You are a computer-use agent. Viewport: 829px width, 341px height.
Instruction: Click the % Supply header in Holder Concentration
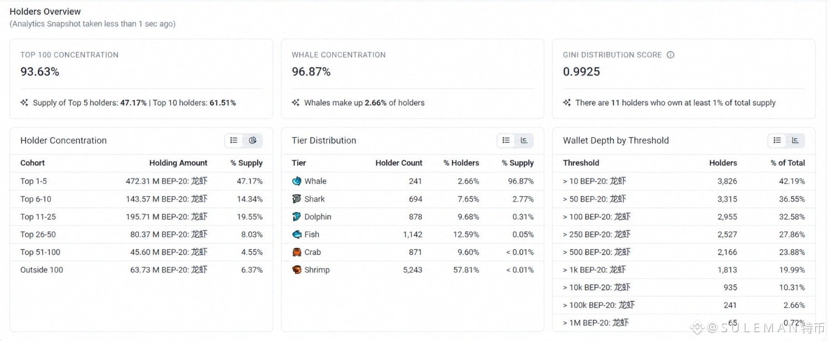pyautogui.click(x=247, y=162)
